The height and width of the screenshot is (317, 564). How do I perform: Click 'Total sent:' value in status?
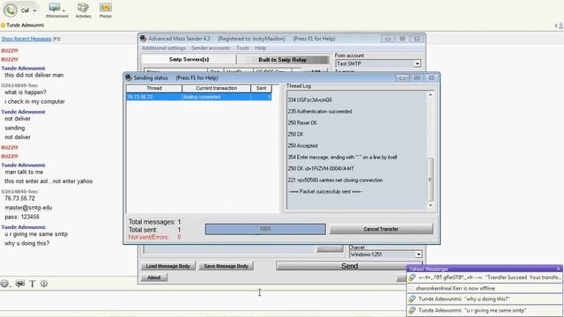click(179, 230)
